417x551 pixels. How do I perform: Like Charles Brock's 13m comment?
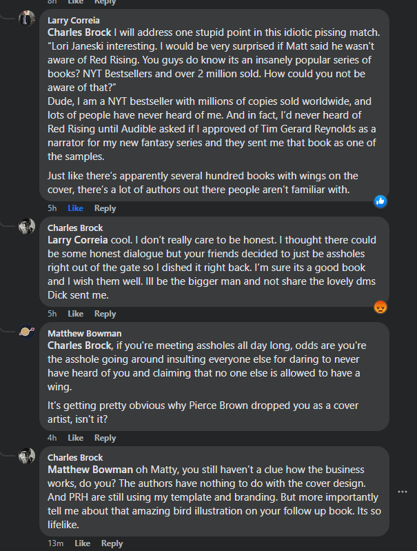pyautogui.click(x=82, y=543)
